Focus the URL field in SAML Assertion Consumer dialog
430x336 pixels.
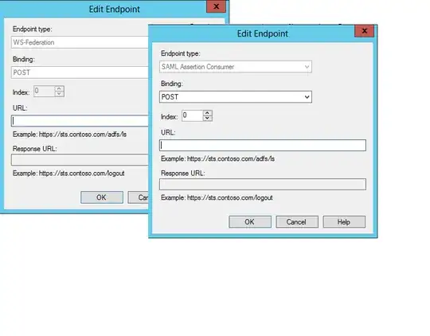[263, 146]
